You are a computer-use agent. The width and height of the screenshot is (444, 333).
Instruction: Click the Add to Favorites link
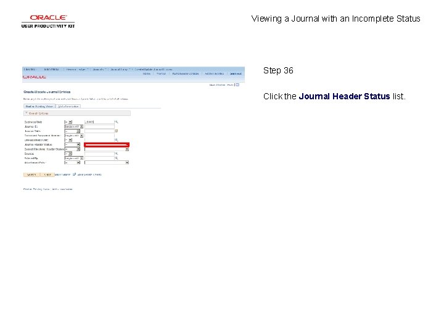[x=214, y=73]
